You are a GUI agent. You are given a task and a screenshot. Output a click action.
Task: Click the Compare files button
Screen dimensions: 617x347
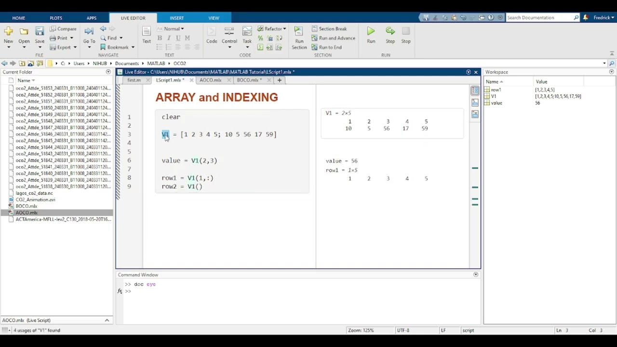point(63,29)
